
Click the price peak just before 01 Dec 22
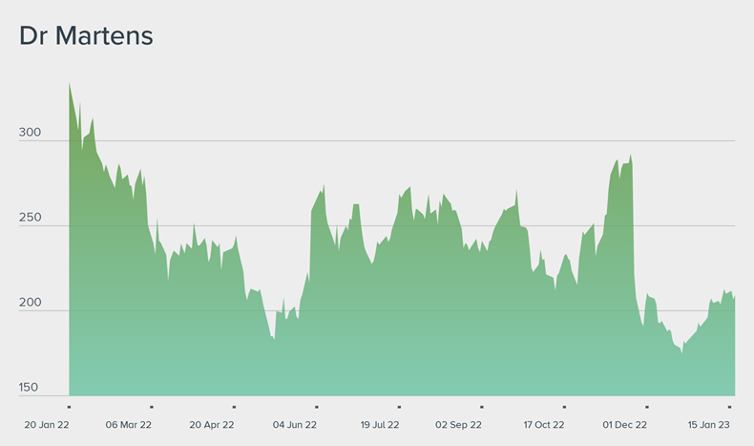coord(631,156)
